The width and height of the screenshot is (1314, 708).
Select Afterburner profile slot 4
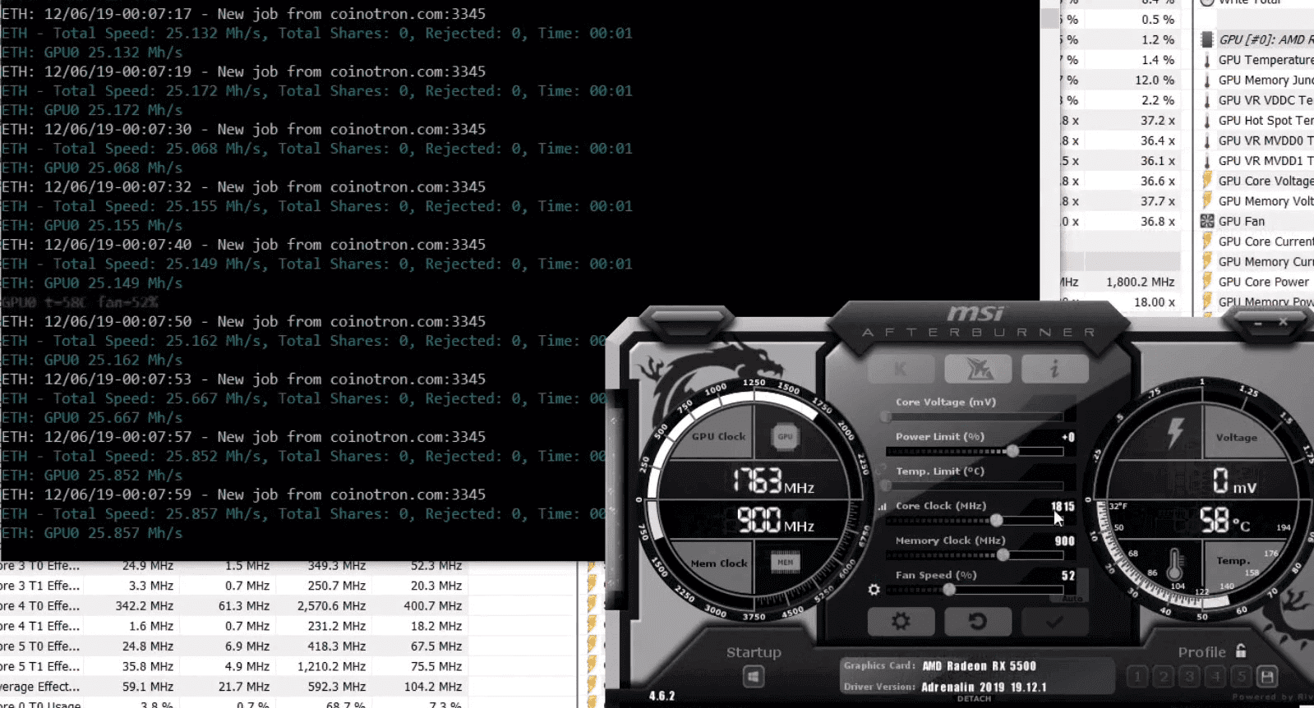point(1215,677)
